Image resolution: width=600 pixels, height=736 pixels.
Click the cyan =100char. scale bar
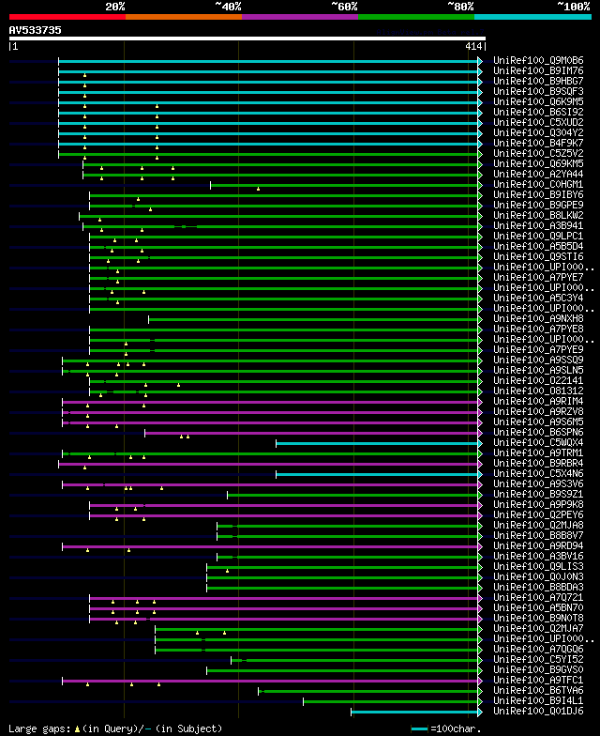[x=419, y=728]
